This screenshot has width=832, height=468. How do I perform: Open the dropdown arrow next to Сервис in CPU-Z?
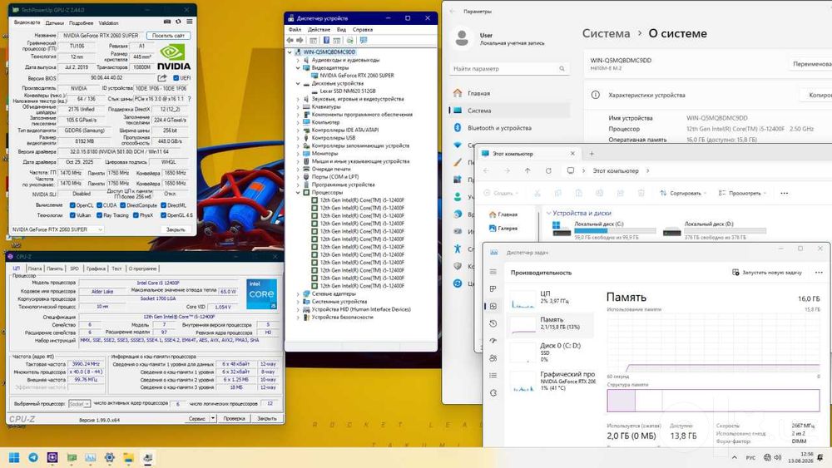[x=213, y=418]
